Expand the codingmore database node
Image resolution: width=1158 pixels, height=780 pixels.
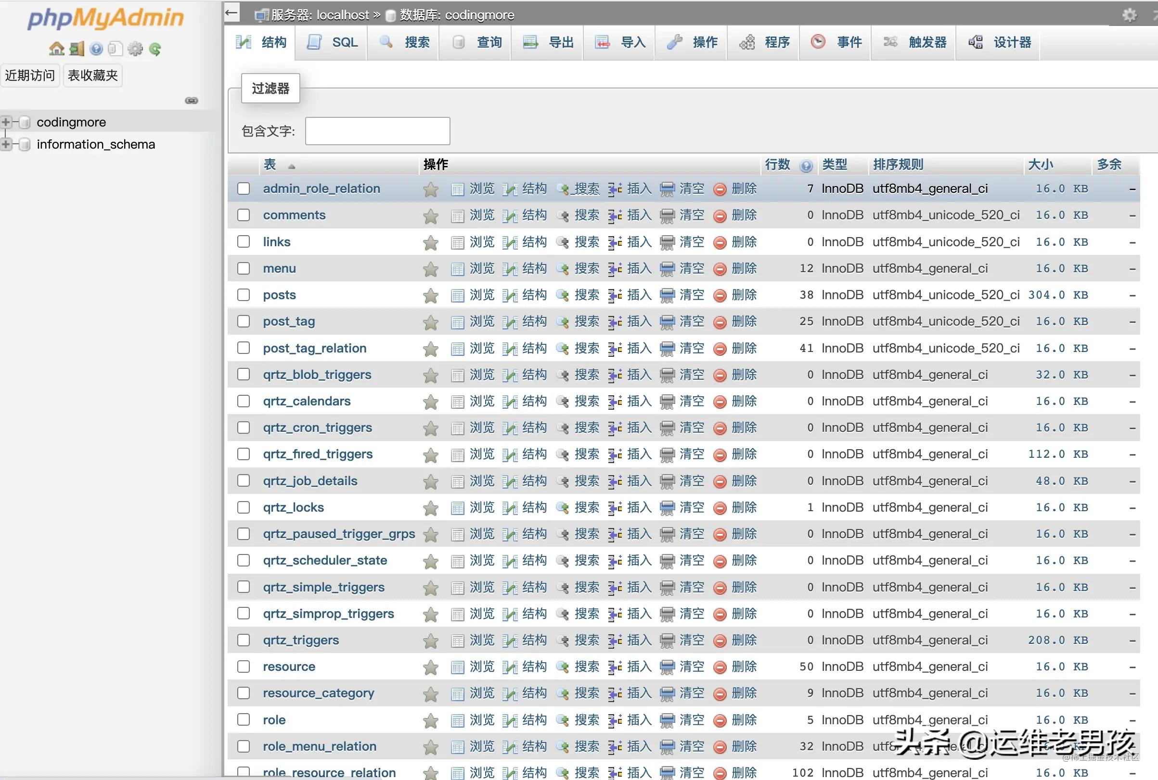6,121
